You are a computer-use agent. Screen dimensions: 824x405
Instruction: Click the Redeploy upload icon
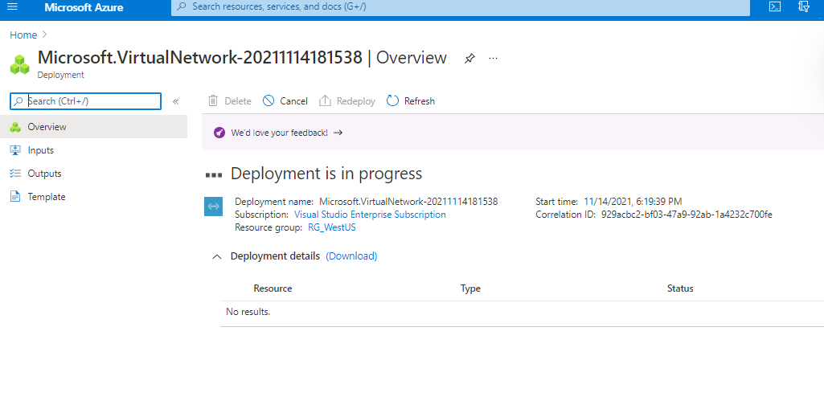point(326,101)
